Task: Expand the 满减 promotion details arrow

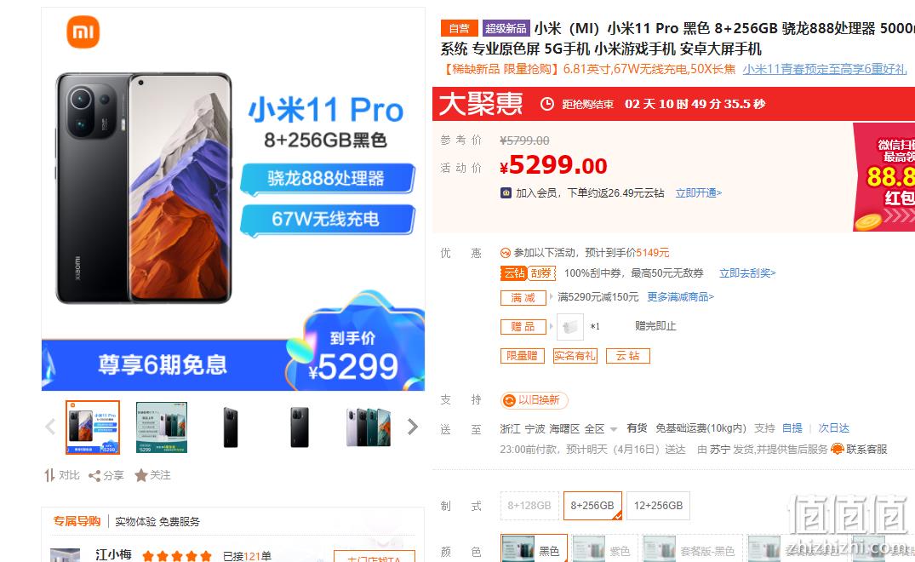Action: (551, 297)
